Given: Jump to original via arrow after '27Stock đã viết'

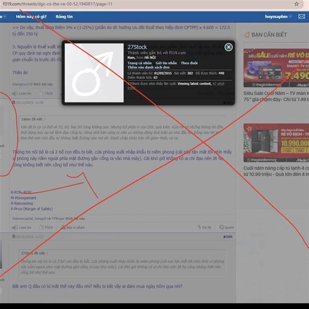Looking at the screenshot, I should (x=47, y=253).
